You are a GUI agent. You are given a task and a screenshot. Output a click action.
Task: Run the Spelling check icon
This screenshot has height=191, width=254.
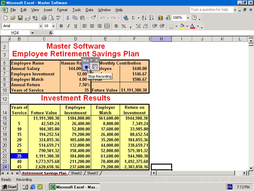pos(59,18)
